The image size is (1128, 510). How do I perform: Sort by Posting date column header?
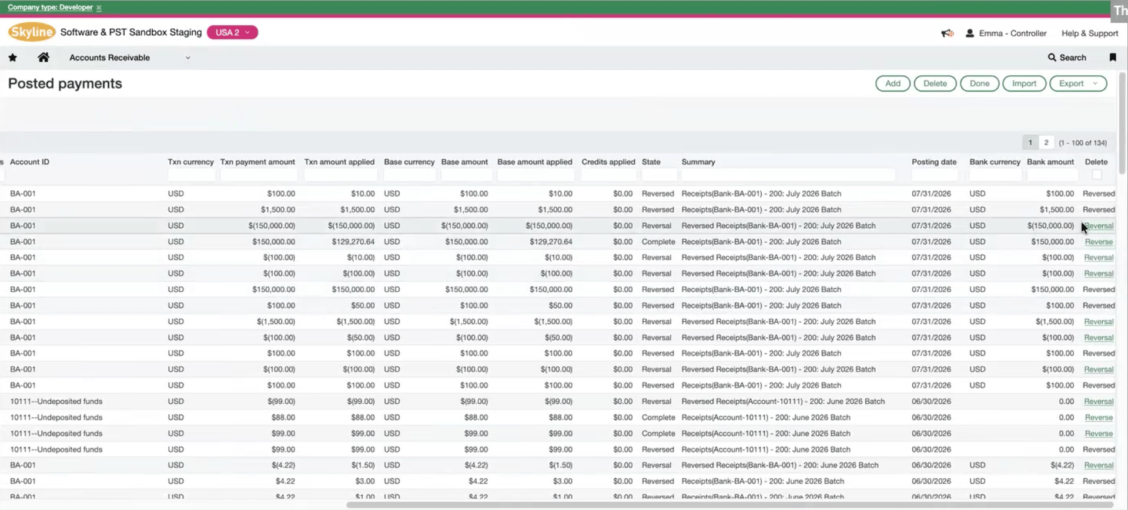pyautogui.click(x=934, y=162)
